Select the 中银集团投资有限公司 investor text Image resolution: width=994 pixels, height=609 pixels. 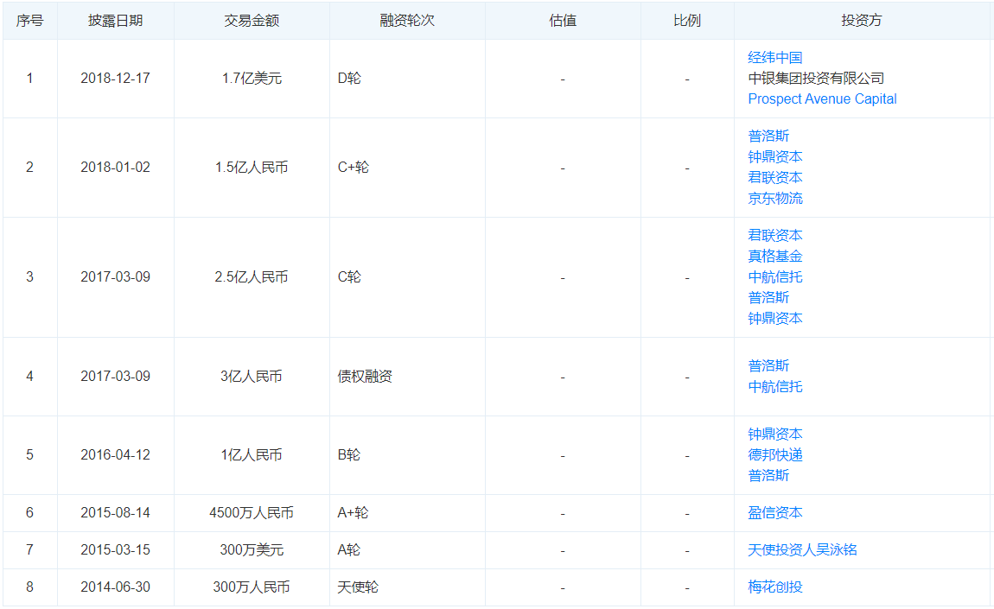click(x=816, y=79)
